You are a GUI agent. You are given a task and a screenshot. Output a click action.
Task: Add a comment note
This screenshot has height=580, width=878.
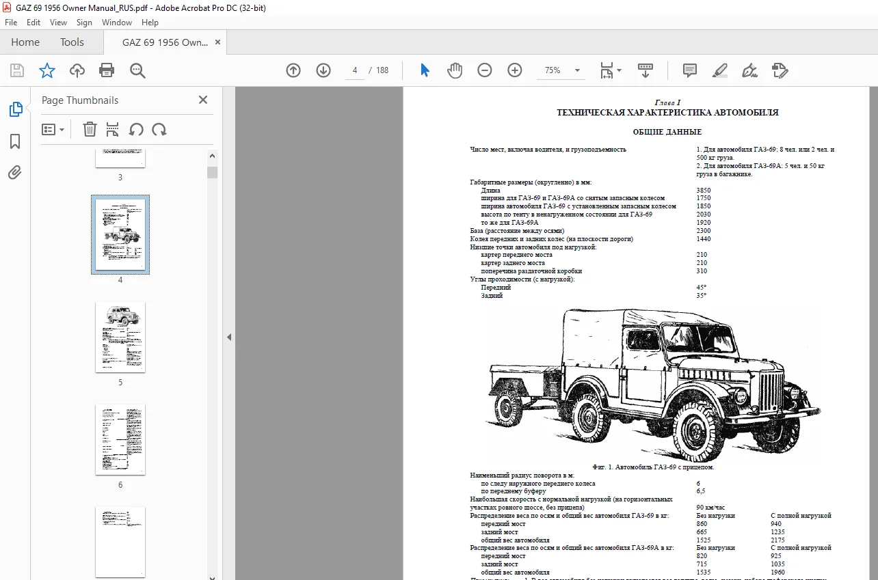tap(690, 70)
